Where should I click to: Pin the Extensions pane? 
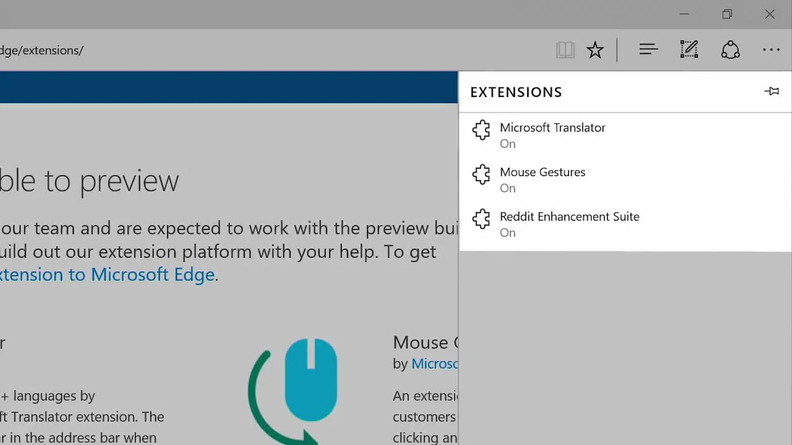[772, 91]
